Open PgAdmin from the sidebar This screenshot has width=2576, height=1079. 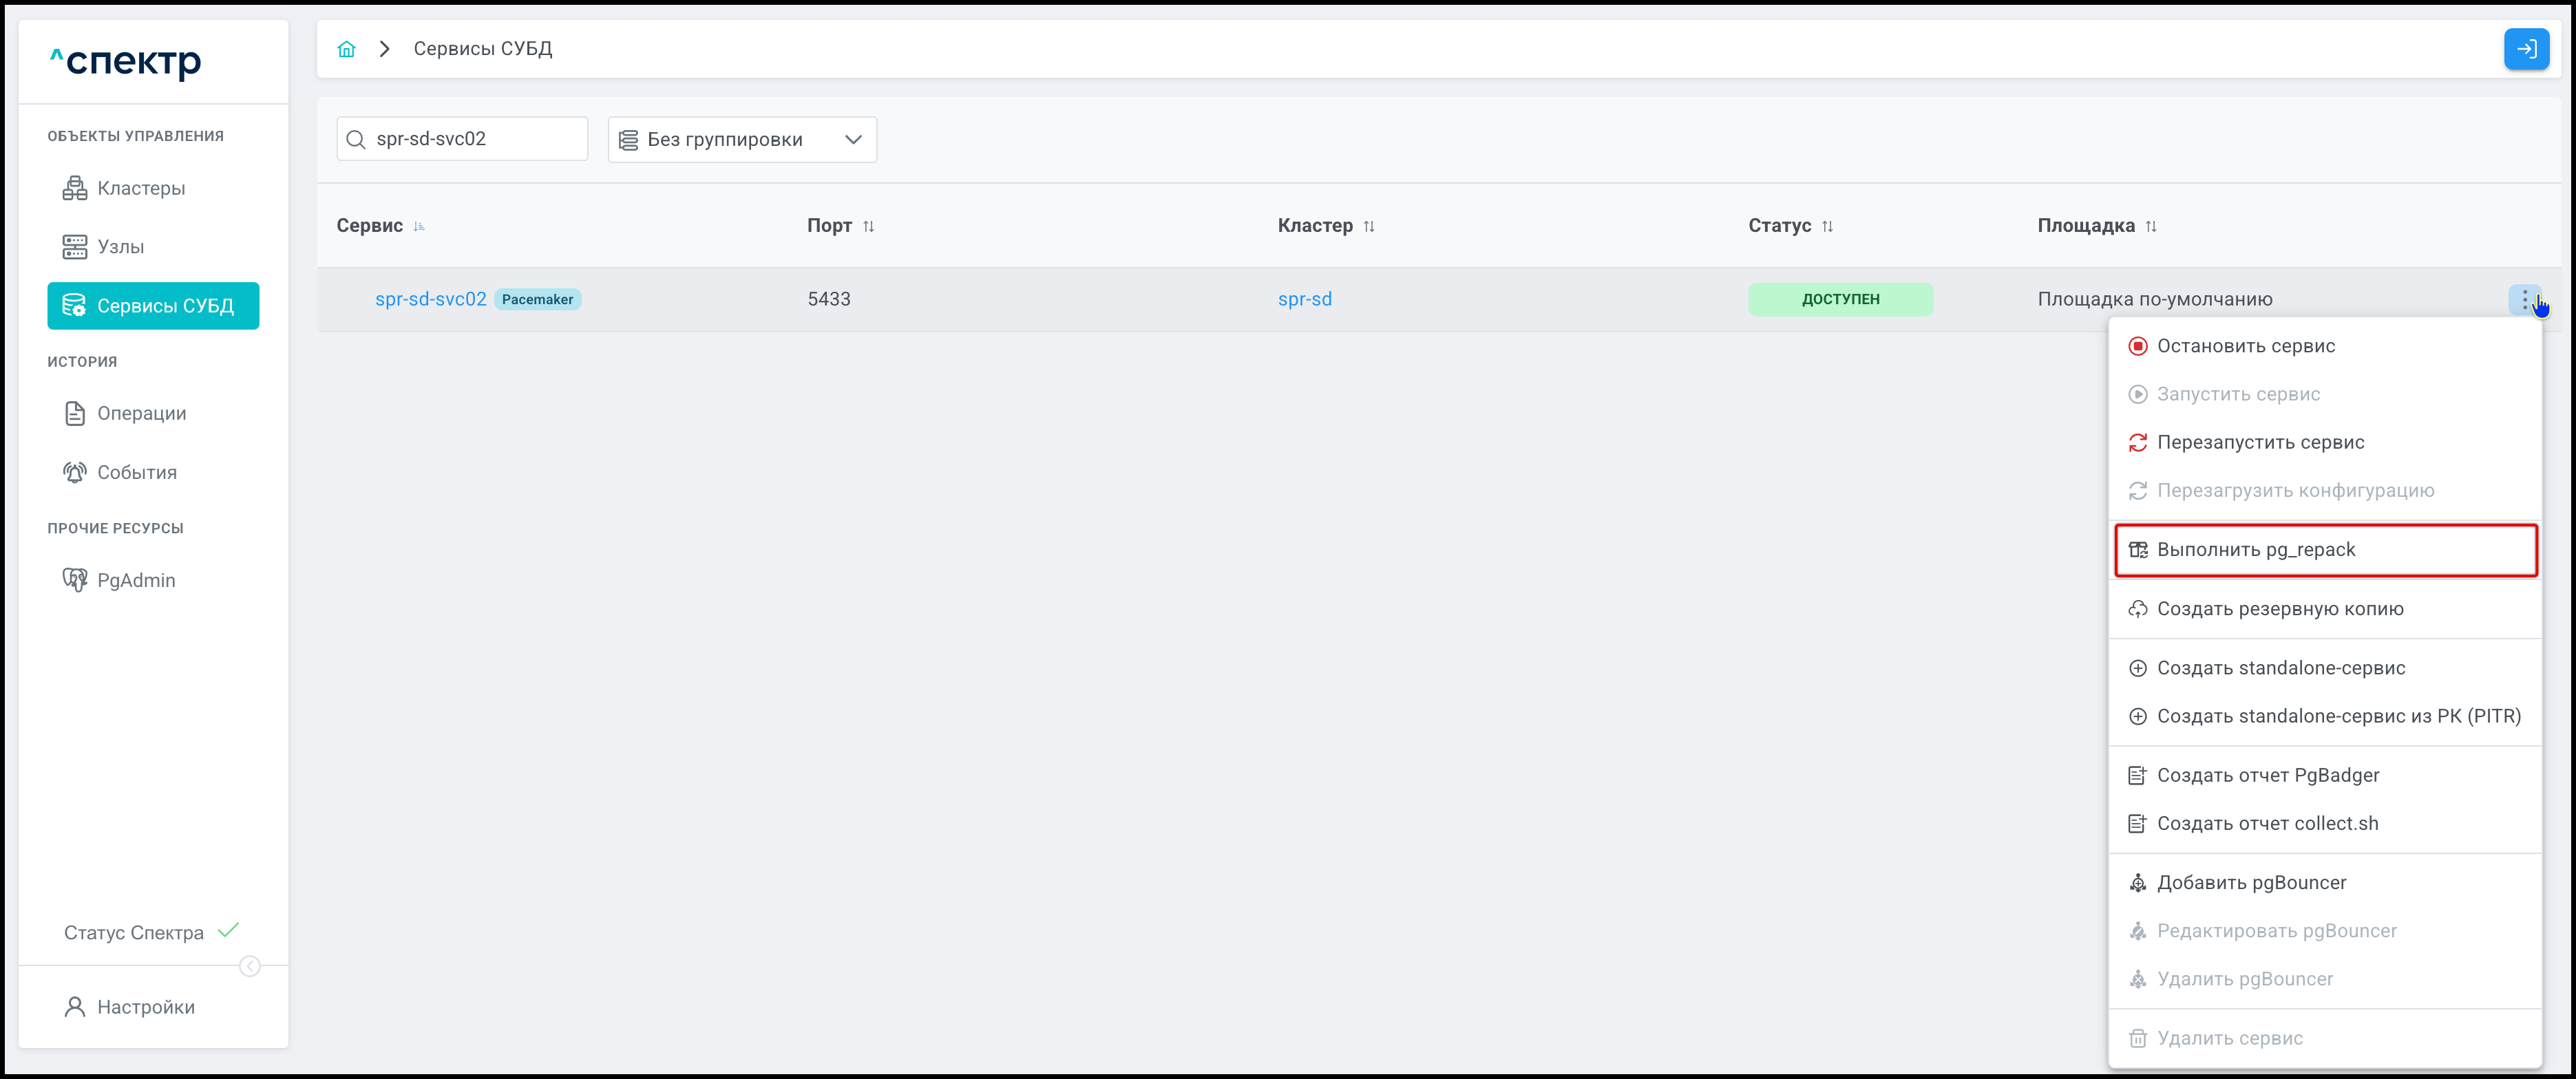(136, 580)
